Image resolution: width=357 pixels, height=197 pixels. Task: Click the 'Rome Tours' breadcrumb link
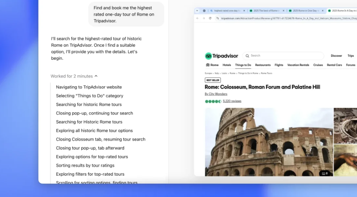(x=266, y=73)
